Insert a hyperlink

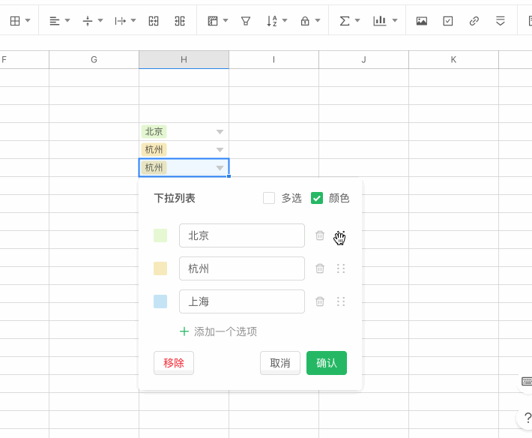point(474,21)
